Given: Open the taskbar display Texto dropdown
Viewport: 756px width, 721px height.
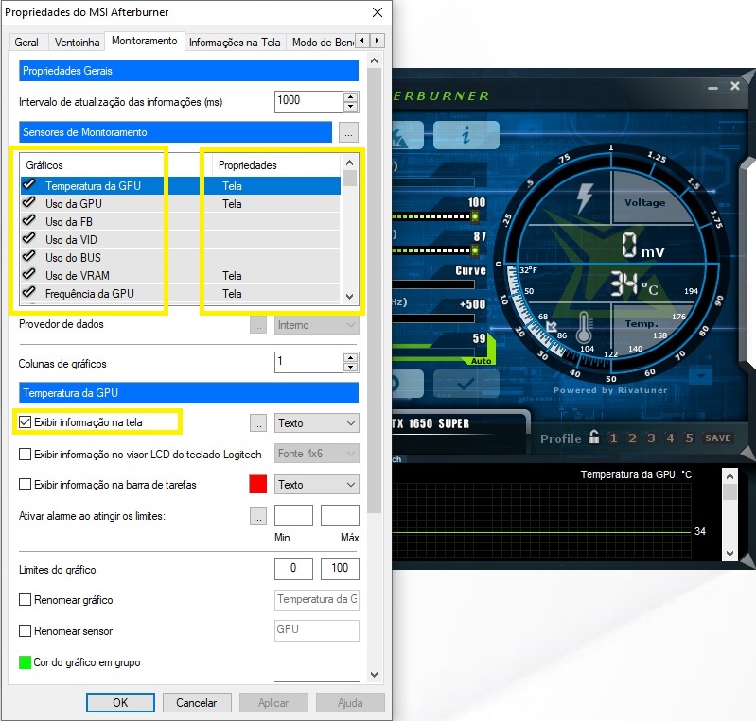Looking at the screenshot, I should click(317, 485).
